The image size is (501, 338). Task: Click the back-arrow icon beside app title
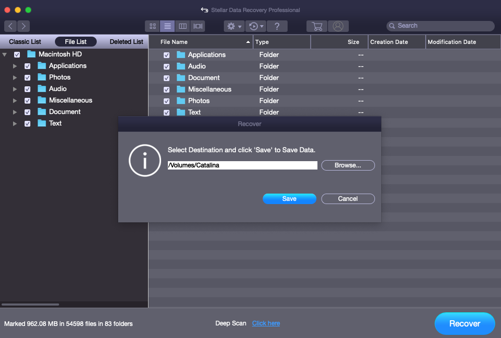pyautogui.click(x=204, y=10)
